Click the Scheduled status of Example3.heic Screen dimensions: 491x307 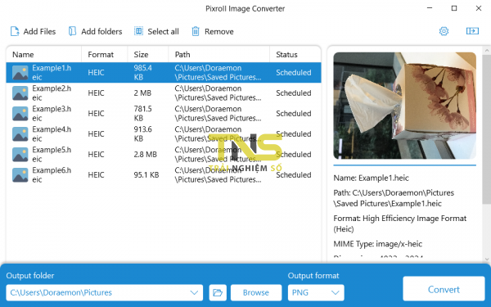[294, 114]
